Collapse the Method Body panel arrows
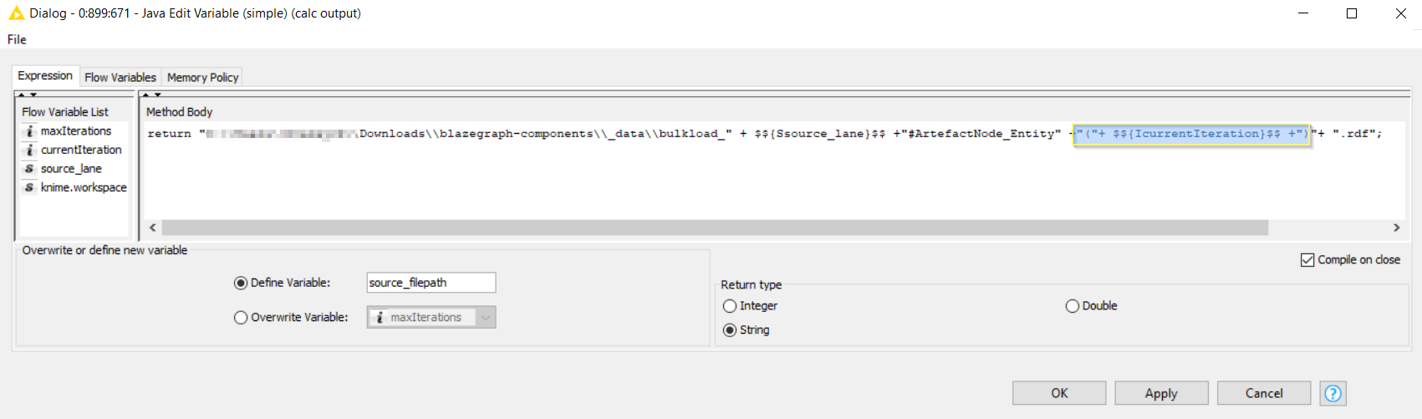 151,95
